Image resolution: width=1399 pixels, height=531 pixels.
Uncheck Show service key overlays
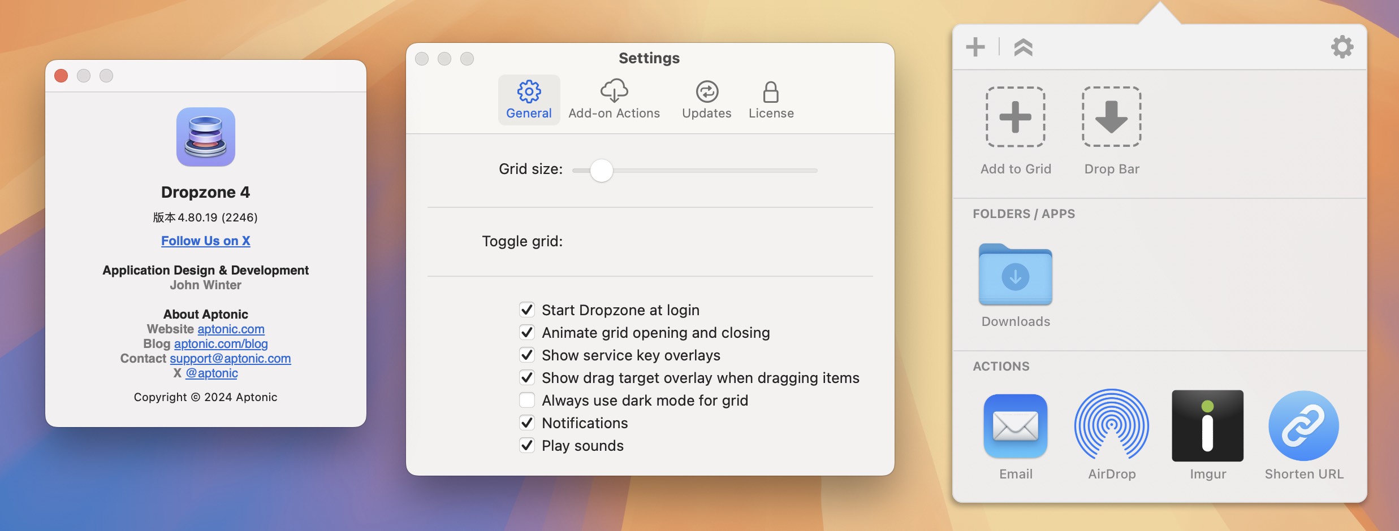[527, 355]
